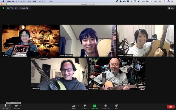Image resolution: width=176 pixels, height=110 pixels.
Task: Click the red leave meeting button
Action: pos(171,107)
